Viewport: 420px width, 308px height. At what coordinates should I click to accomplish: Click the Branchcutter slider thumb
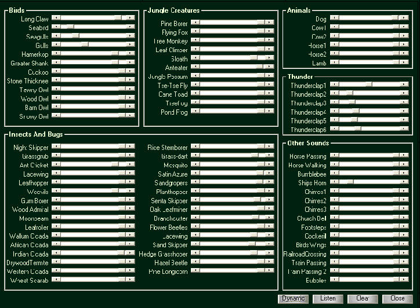pyautogui.click(x=255, y=217)
